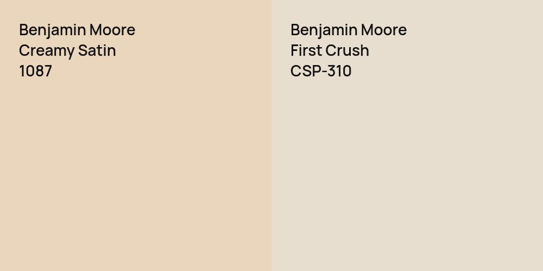Image resolution: width=543 pixels, height=271 pixels.
Task: Click the CSP-310 color code
Action: 321,71
